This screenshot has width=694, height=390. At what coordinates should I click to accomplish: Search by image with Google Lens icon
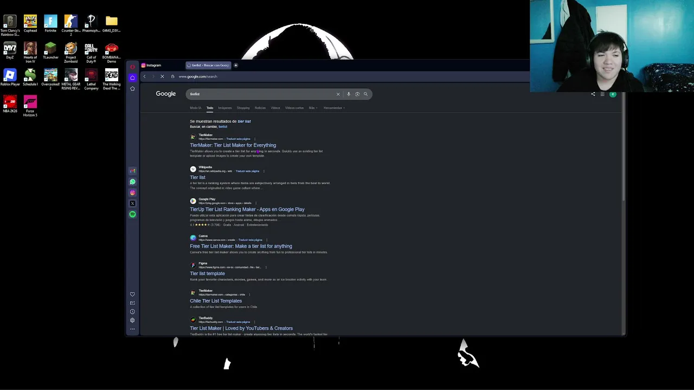[357, 94]
